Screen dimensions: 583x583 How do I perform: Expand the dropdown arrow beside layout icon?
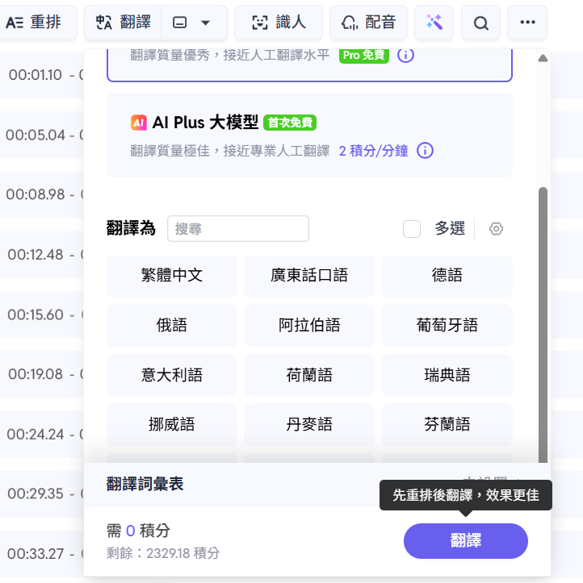coord(205,23)
